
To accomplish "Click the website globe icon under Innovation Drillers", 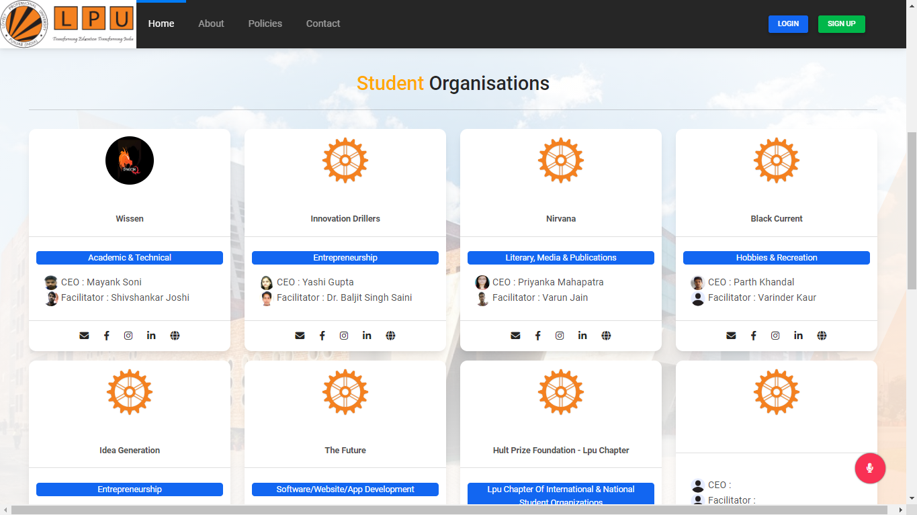I will click(x=390, y=335).
